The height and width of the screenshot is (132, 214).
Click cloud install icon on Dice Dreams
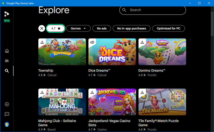click(x=92, y=42)
